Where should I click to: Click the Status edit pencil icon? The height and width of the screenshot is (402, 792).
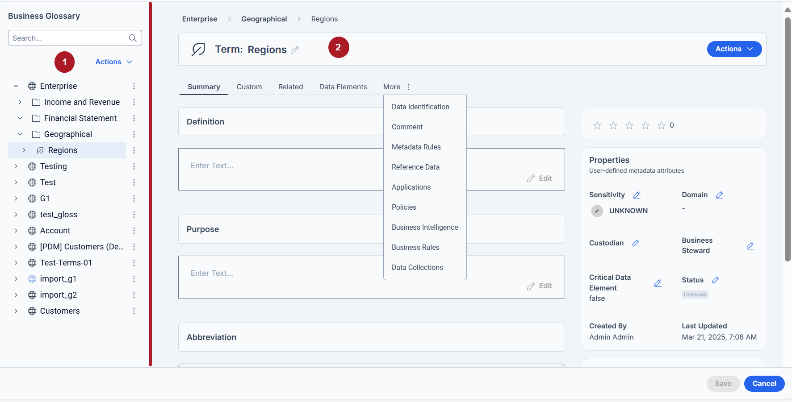[716, 280]
